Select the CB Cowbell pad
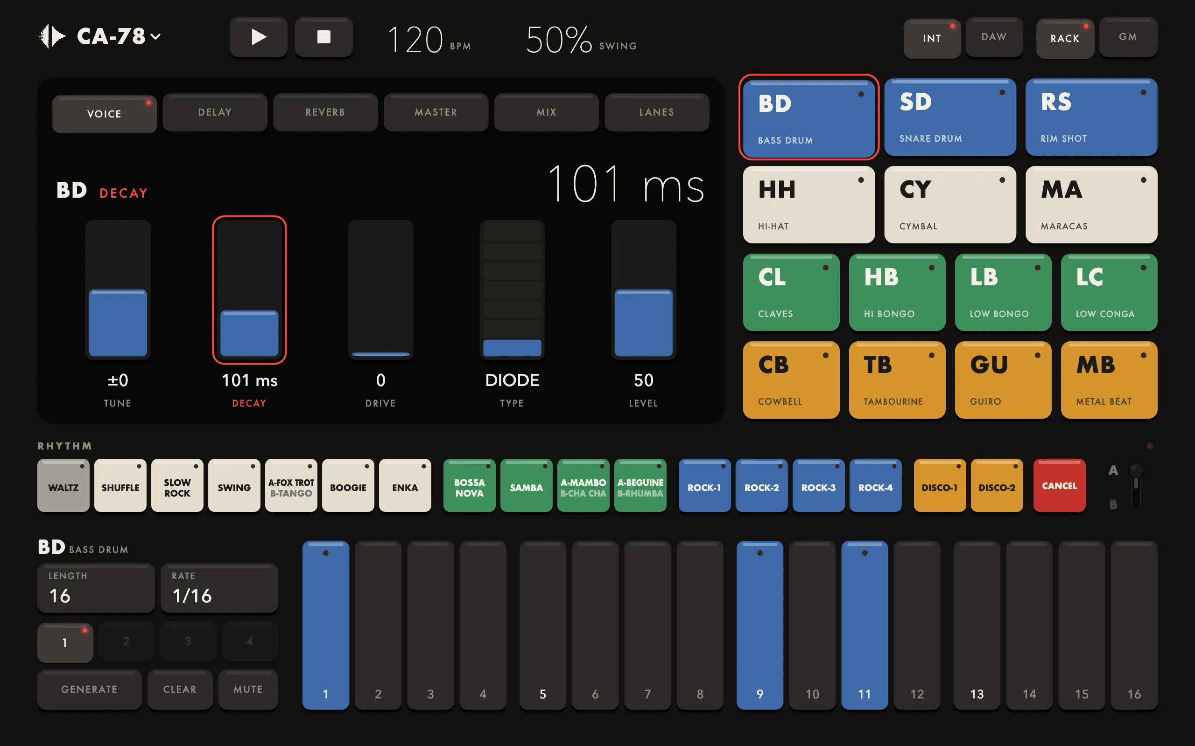Viewport: 1195px width, 746px height. coord(791,380)
